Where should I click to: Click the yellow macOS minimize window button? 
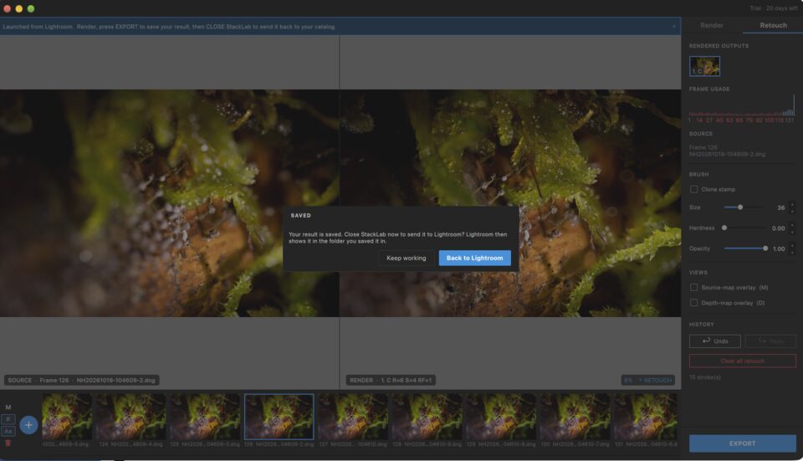(19, 8)
